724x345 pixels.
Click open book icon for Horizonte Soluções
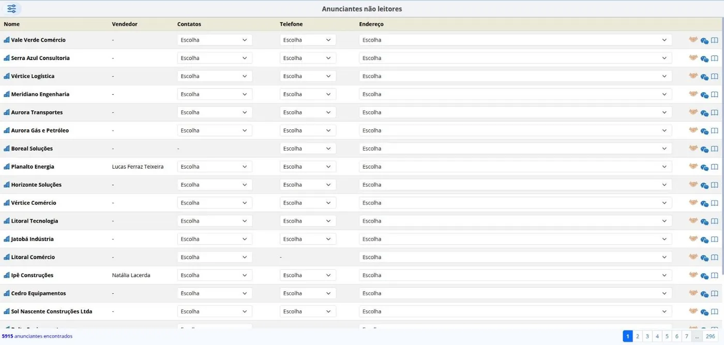point(715,185)
